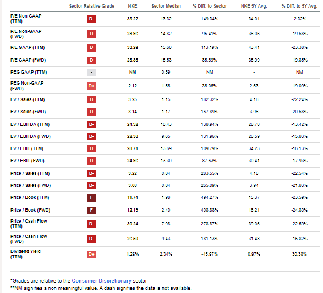Click the D grade badge for EV / Sales (FWD)
The image size is (323, 293).
[x=91, y=112]
